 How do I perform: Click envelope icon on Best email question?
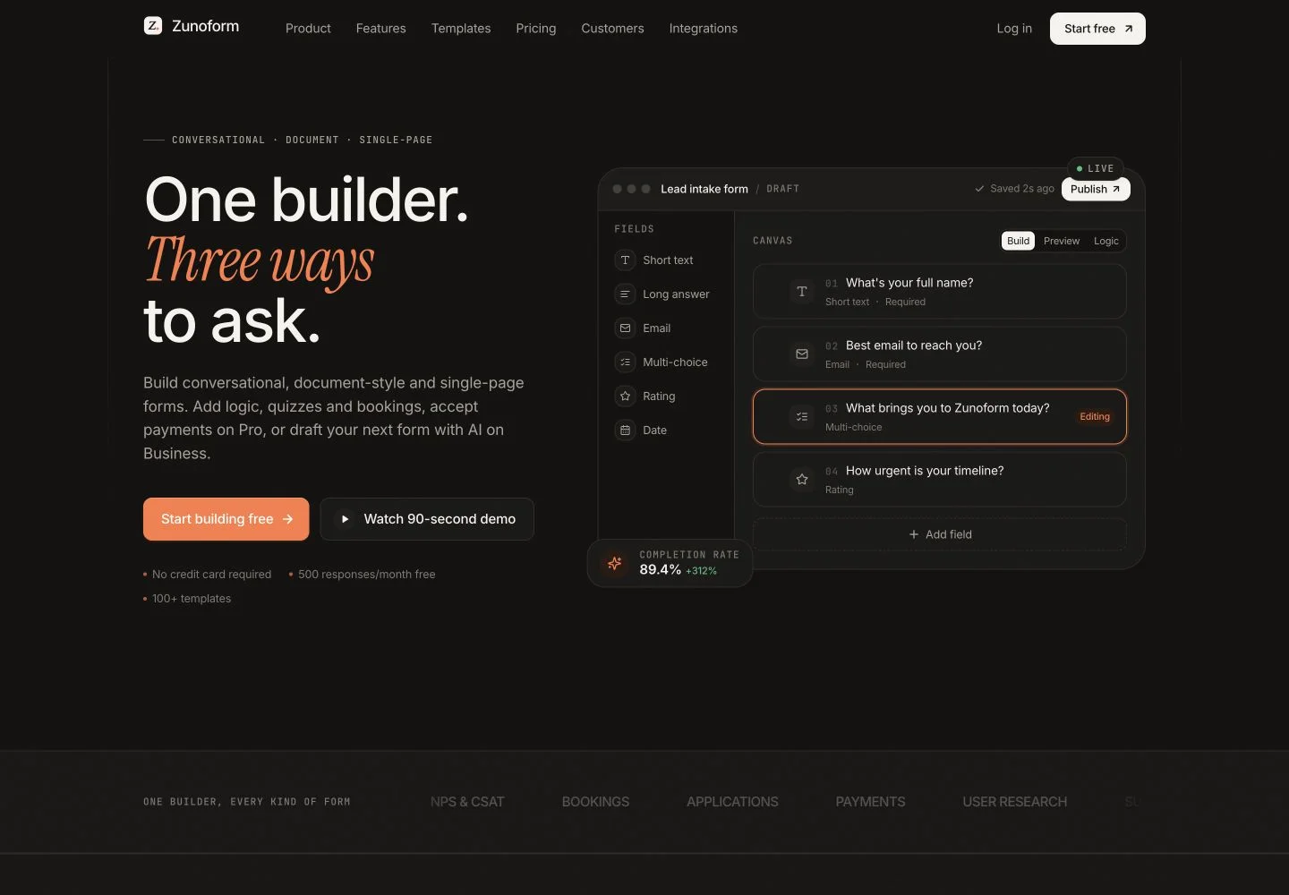[x=802, y=354]
